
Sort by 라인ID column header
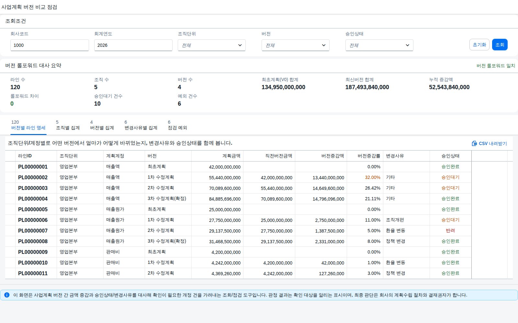pyautogui.click(x=36, y=156)
